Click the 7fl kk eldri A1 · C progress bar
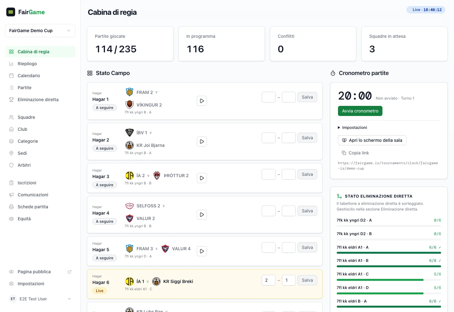The width and height of the screenshot is (454, 312). [x=389, y=280]
